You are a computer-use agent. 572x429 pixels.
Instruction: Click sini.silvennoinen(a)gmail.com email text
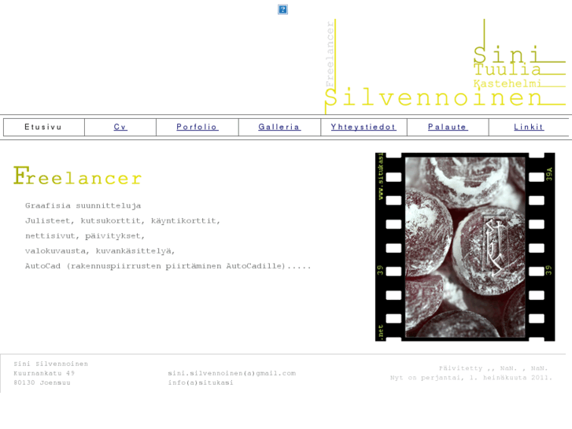click(232, 373)
